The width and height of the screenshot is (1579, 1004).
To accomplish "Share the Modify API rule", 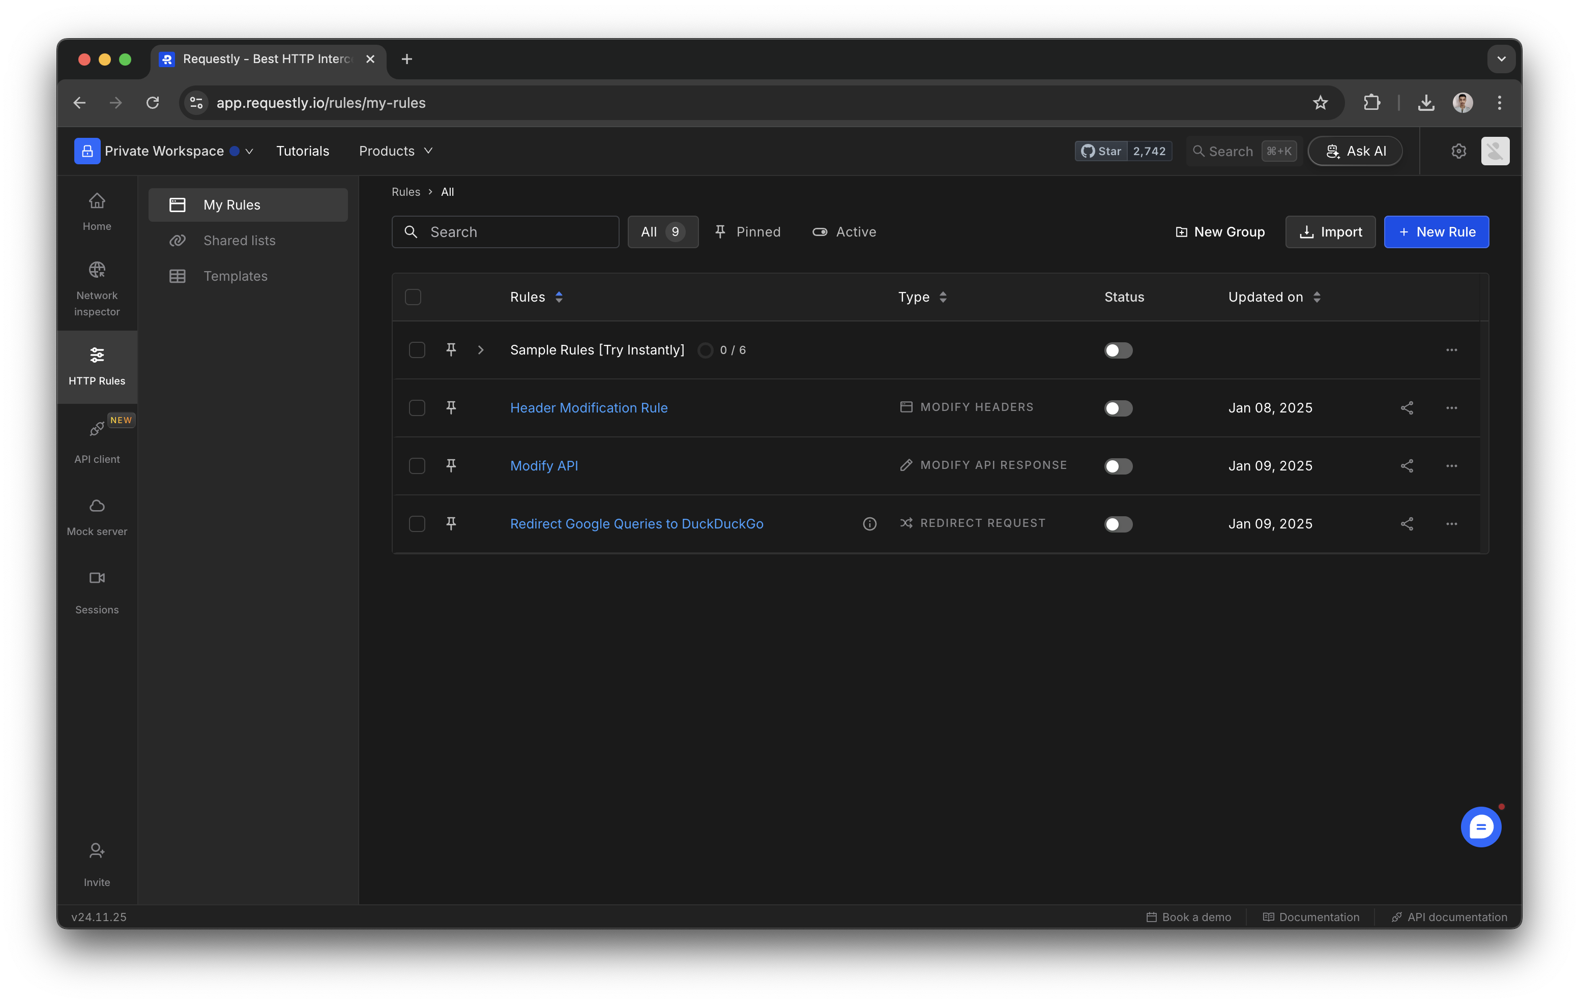I will tap(1407, 465).
